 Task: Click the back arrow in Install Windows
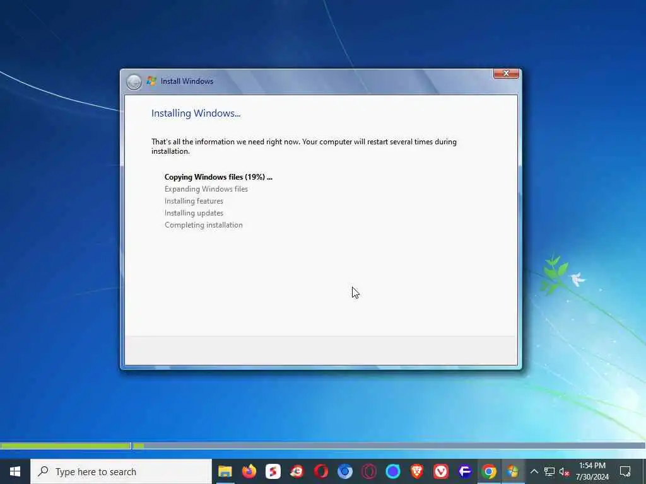(134, 82)
